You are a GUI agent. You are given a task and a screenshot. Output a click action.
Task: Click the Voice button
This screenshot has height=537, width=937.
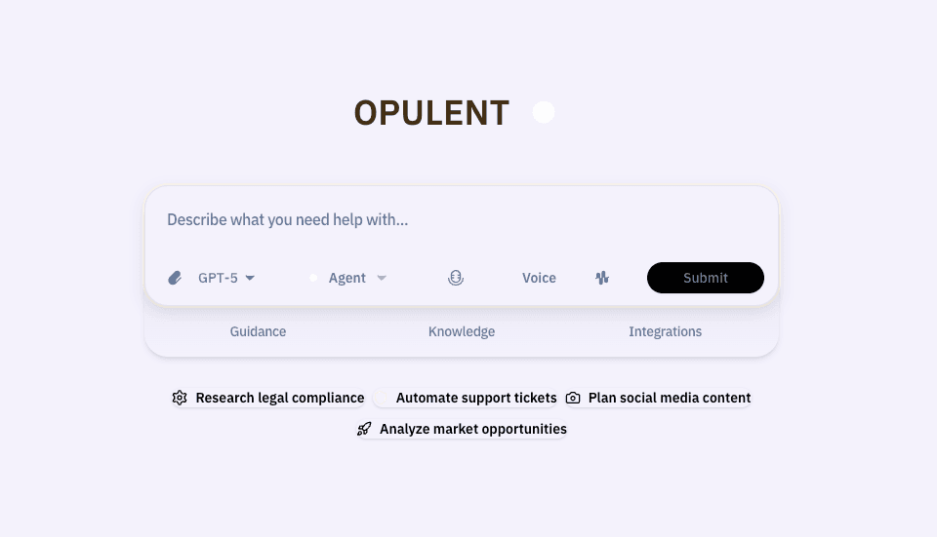[x=539, y=278]
